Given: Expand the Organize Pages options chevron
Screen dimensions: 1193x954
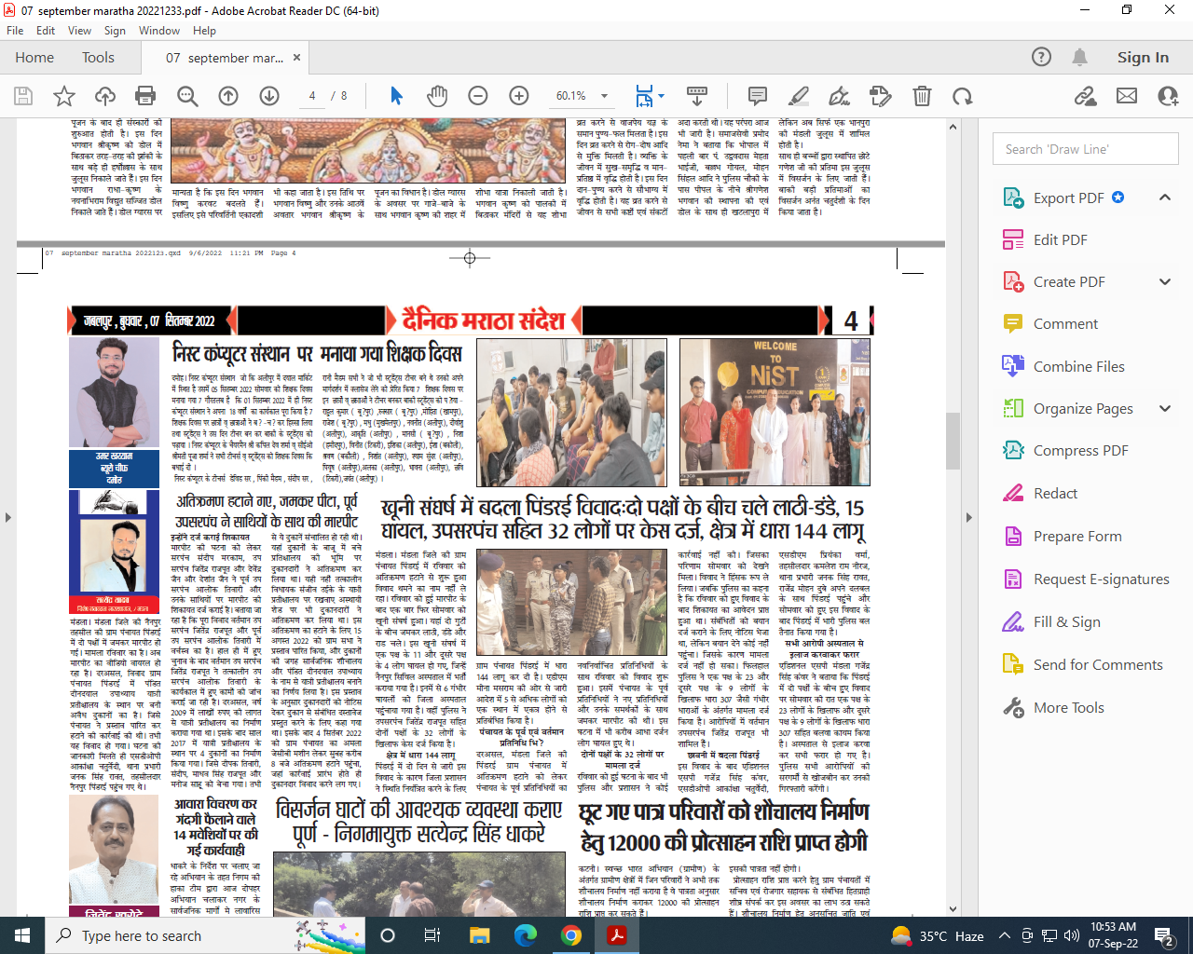Looking at the screenshot, I should pos(1164,408).
